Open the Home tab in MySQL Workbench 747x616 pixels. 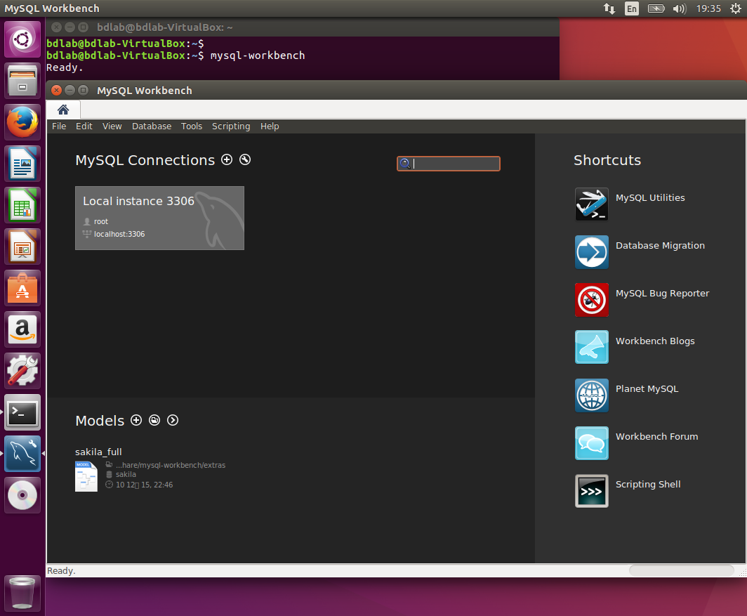[x=63, y=110]
